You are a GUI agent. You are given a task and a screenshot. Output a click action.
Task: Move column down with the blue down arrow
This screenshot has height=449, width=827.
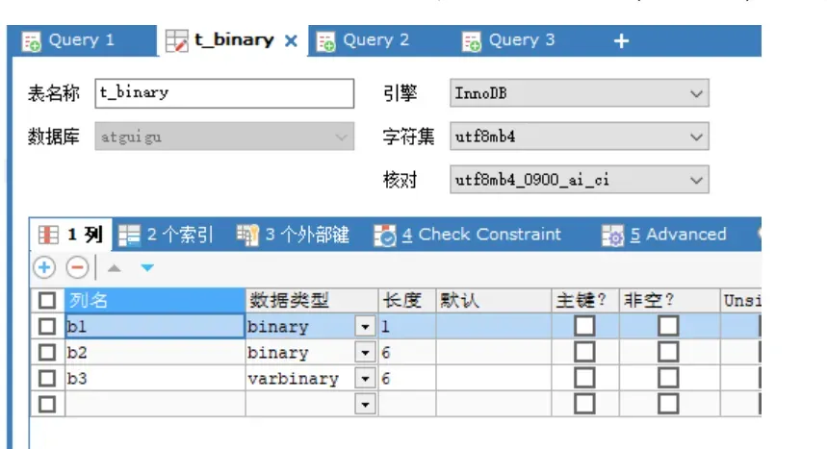pos(146,267)
